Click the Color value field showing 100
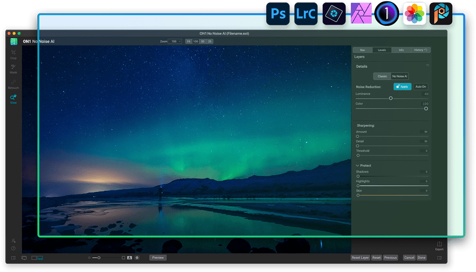The height and width of the screenshot is (272, 476). coord(425,104)
